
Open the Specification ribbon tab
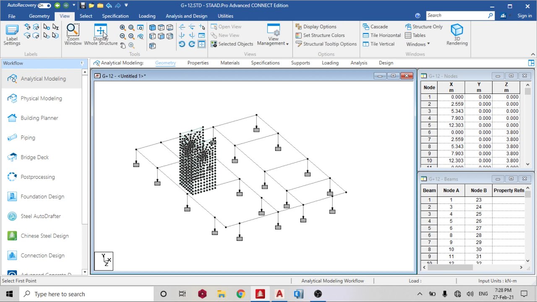click(x=115, y=16)
